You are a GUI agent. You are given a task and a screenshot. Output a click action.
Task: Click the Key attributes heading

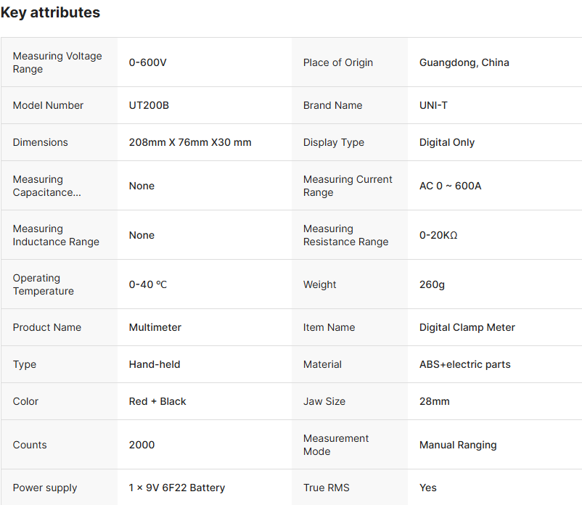(50, 13)
